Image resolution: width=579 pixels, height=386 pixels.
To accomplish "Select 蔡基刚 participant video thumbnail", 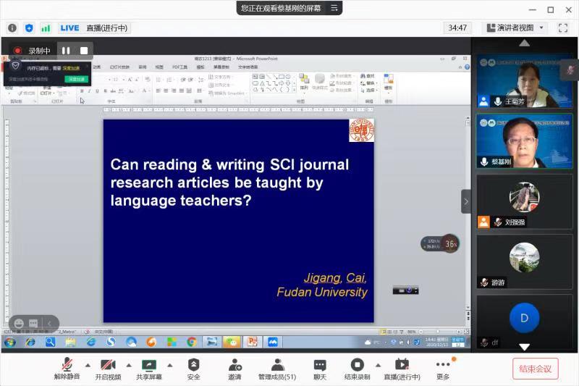I will [x=524, y=140].
